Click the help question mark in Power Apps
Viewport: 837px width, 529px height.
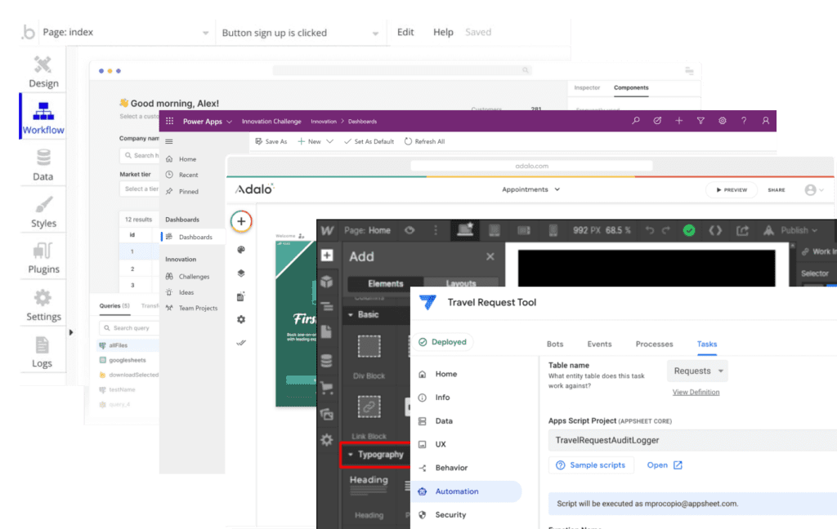pos(744,121)
